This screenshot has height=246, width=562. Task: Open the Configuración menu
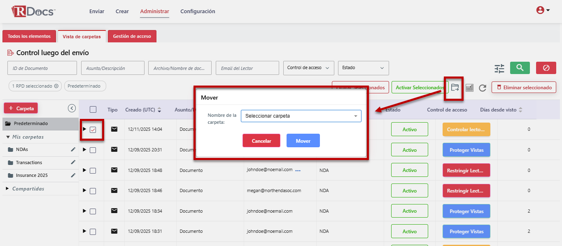click(x=198, y=12)
